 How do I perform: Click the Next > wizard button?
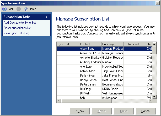(x=102, y=111)
